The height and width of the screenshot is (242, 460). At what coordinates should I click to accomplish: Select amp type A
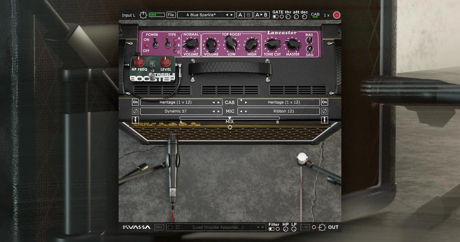click(175, 39)
